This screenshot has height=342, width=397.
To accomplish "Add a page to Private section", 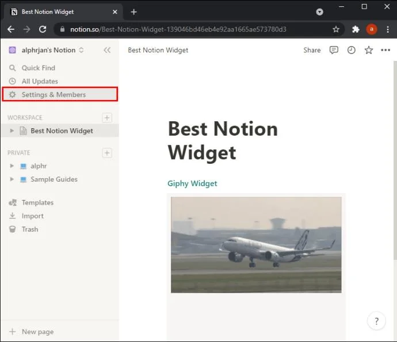I will click(x=107, y=153).
